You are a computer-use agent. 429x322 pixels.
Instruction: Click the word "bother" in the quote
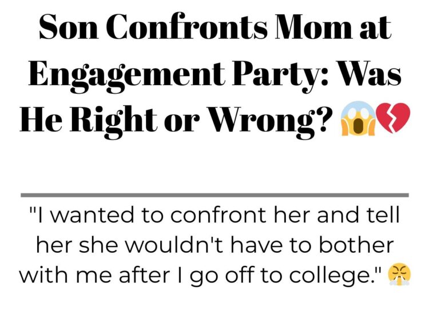[356, 245]
